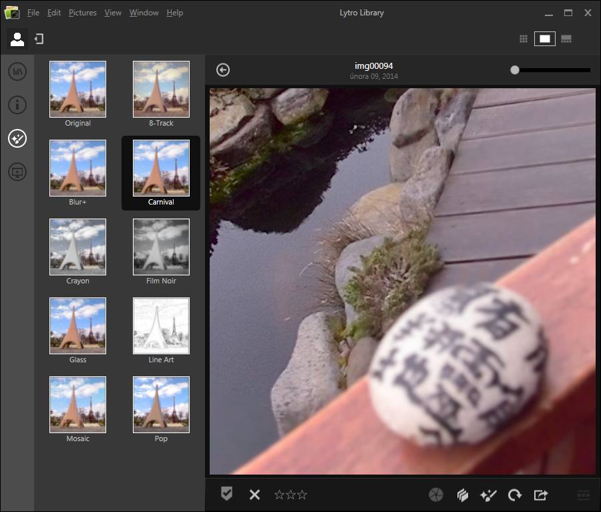Select the single picture view mode
Screen dimensions: 601x512
pos(545,39)
